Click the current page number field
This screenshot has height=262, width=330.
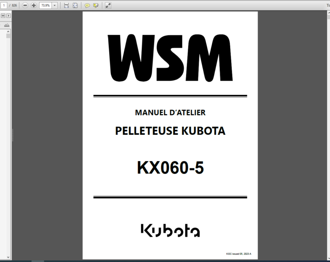tap(3, 6)
